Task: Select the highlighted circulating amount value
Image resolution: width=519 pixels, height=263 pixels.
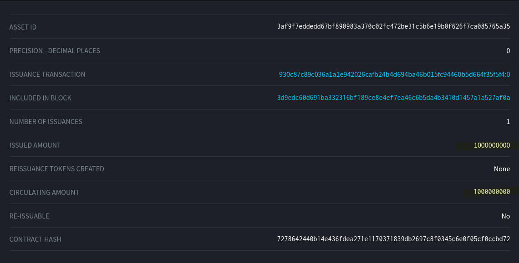Action: click(x=492, y=192)
